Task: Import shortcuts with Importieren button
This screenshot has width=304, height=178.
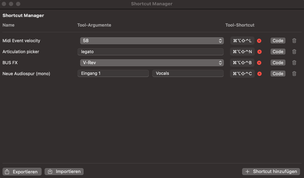Action: pos(64,171)
